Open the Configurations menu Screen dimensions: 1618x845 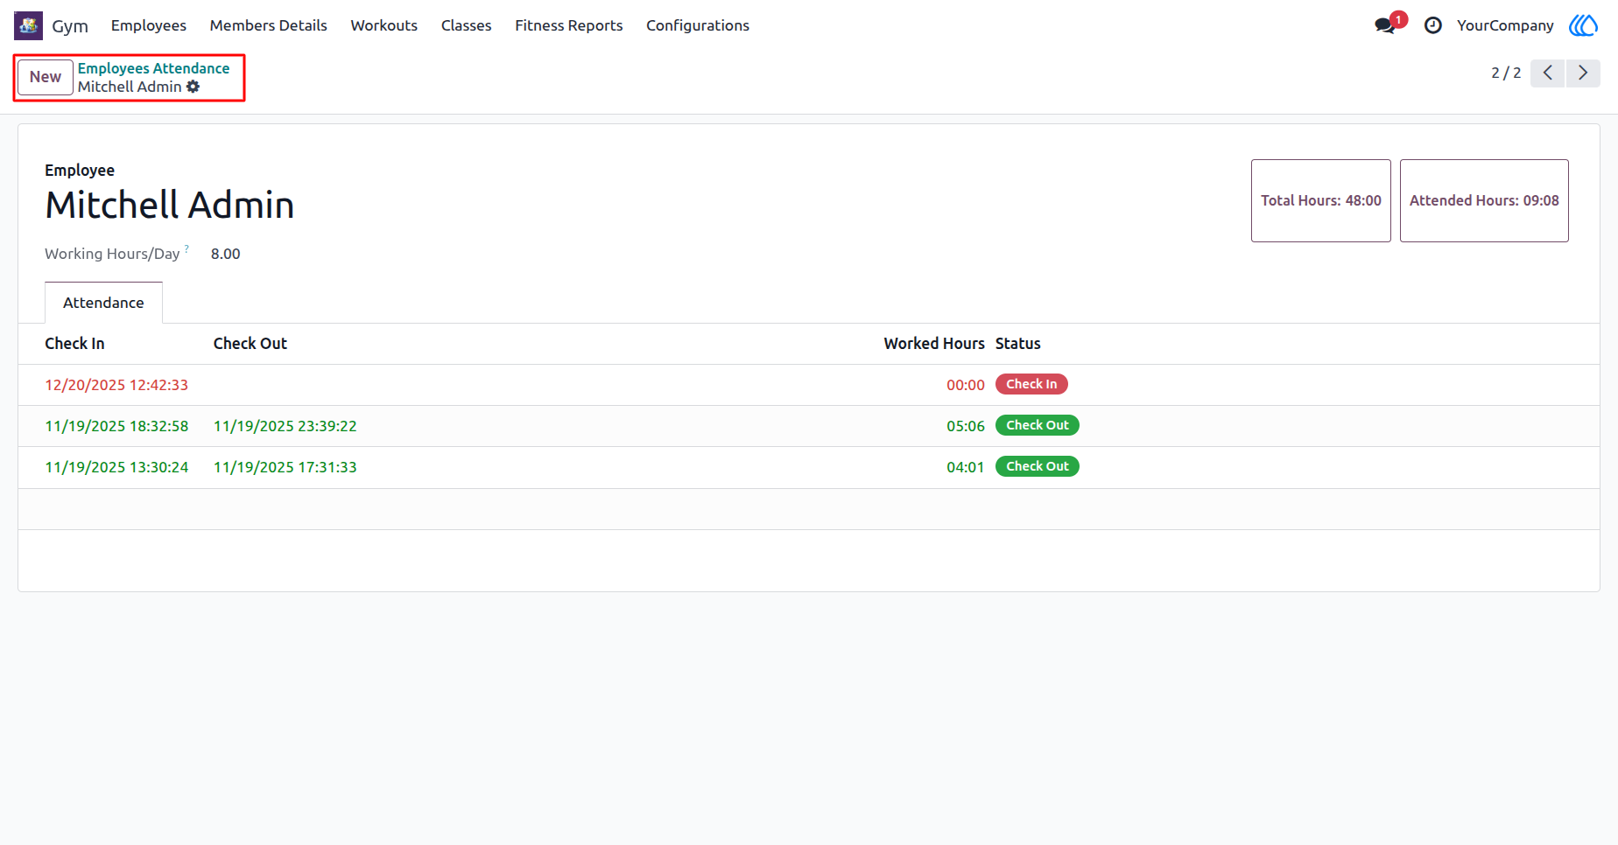point(698,25)
